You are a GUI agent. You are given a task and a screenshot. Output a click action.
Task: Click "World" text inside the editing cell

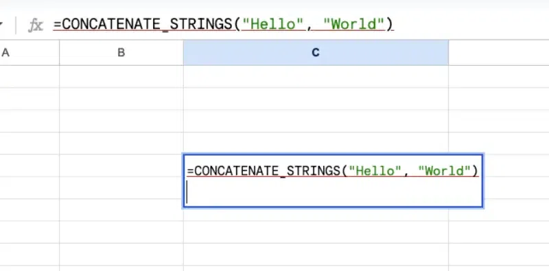tap(444, 171)
